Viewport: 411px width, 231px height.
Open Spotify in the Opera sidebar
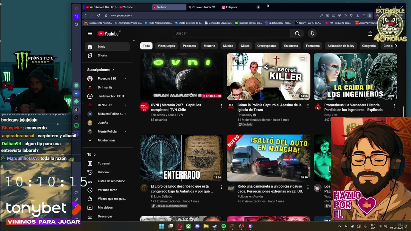point(76,125)
